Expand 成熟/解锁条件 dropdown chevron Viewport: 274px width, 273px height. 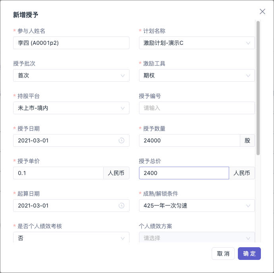click(x=248, y=206)
